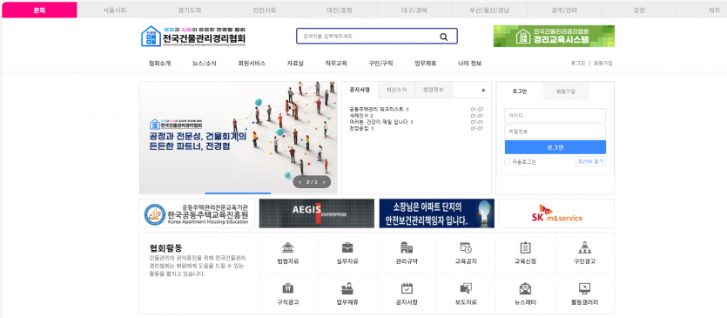The width and height of the screenshot is (727, 318).
Task: Open the 자료실 menu
Action: [x=295, y=64]
